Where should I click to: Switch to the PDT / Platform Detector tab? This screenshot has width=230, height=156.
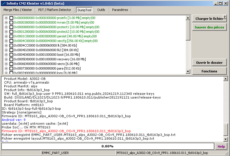point(55,10)
